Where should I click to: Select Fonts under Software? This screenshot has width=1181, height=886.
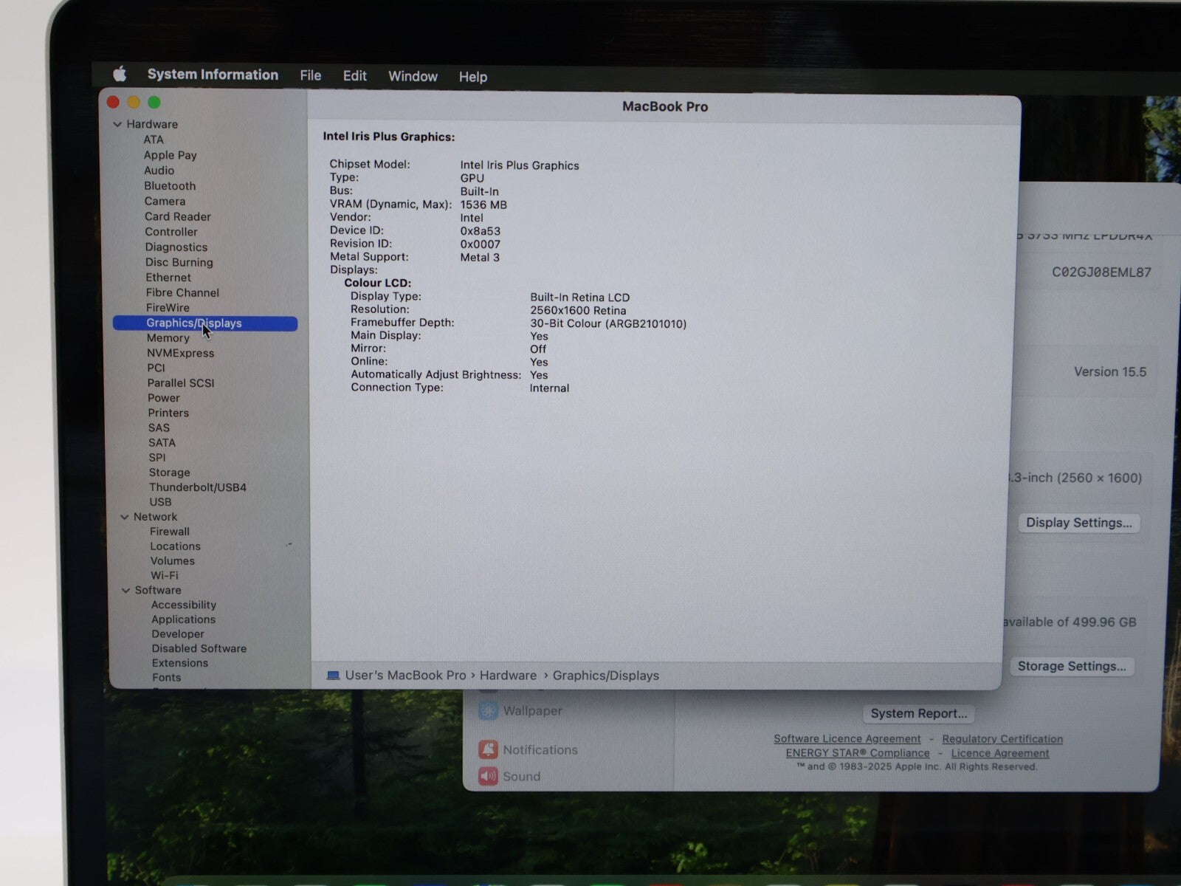coord(166,678)
